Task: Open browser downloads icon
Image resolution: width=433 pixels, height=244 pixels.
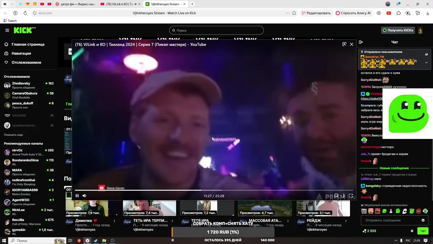Action: [428, 13]
